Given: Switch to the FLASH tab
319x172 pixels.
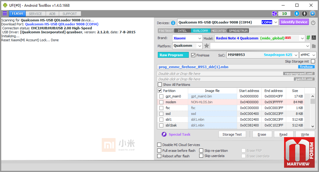Looking at the screenshot, I should pos(17,13).
